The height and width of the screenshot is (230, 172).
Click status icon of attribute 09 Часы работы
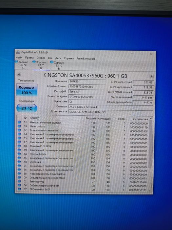tap(19, 126)
